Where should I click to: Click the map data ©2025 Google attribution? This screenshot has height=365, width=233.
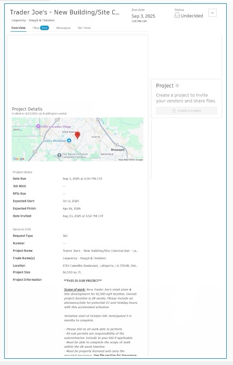[x=131, y=160]
